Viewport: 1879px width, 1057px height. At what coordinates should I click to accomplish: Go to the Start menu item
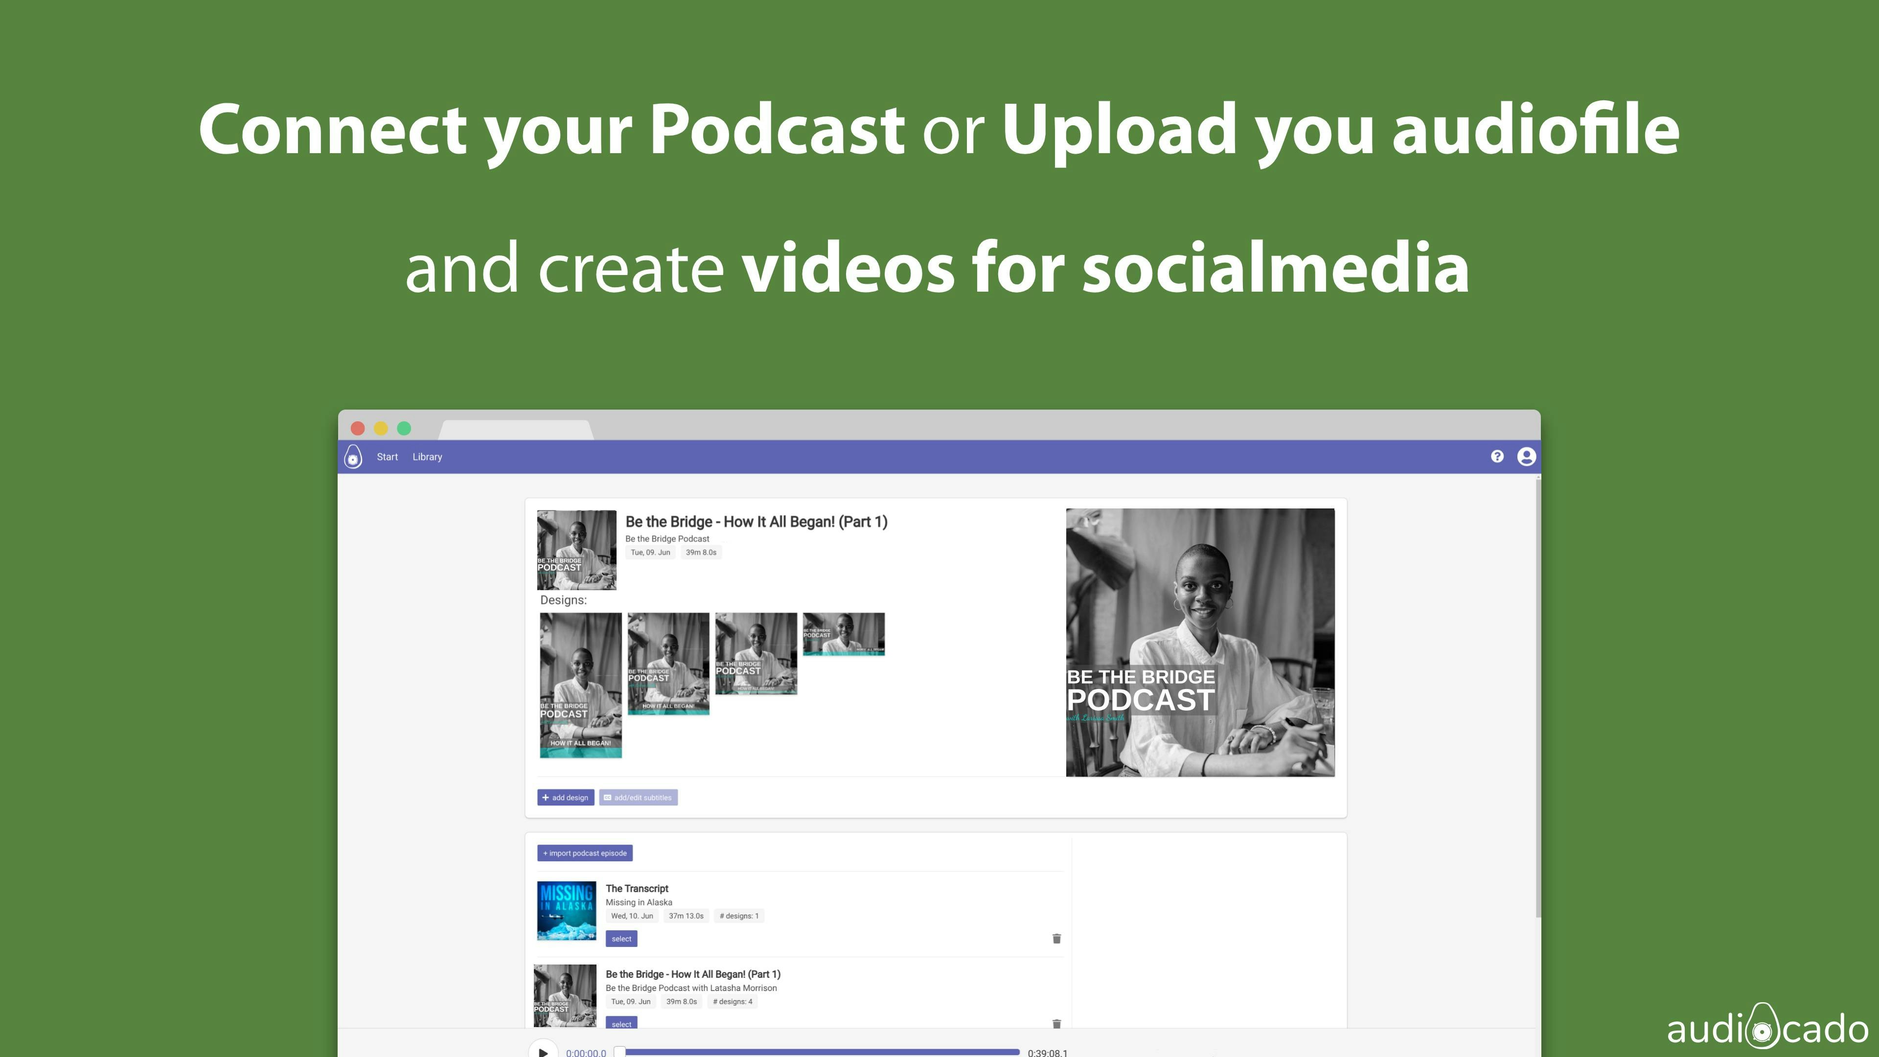tap(388, 457)
